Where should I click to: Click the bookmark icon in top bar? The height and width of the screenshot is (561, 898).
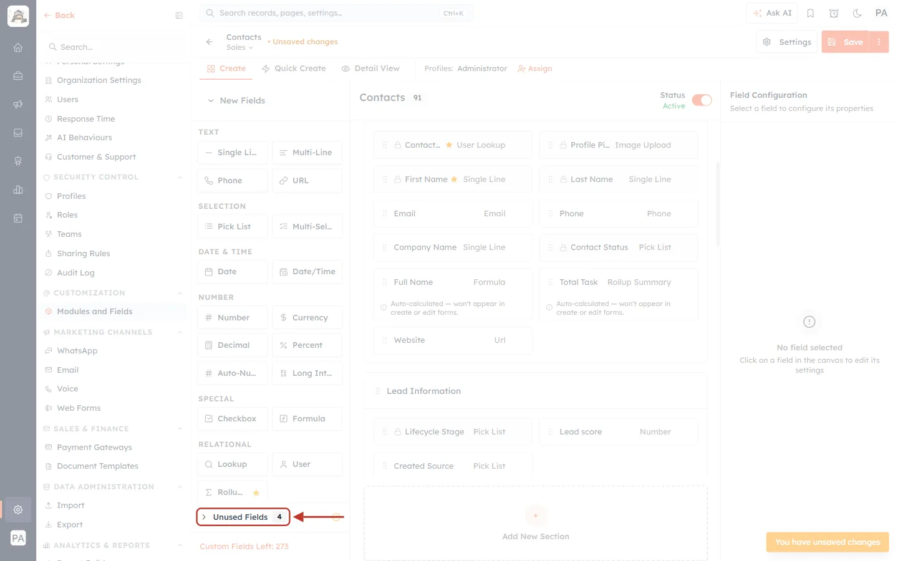click(811, 13)
